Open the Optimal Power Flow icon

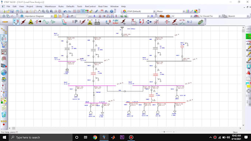pos(141,22)
